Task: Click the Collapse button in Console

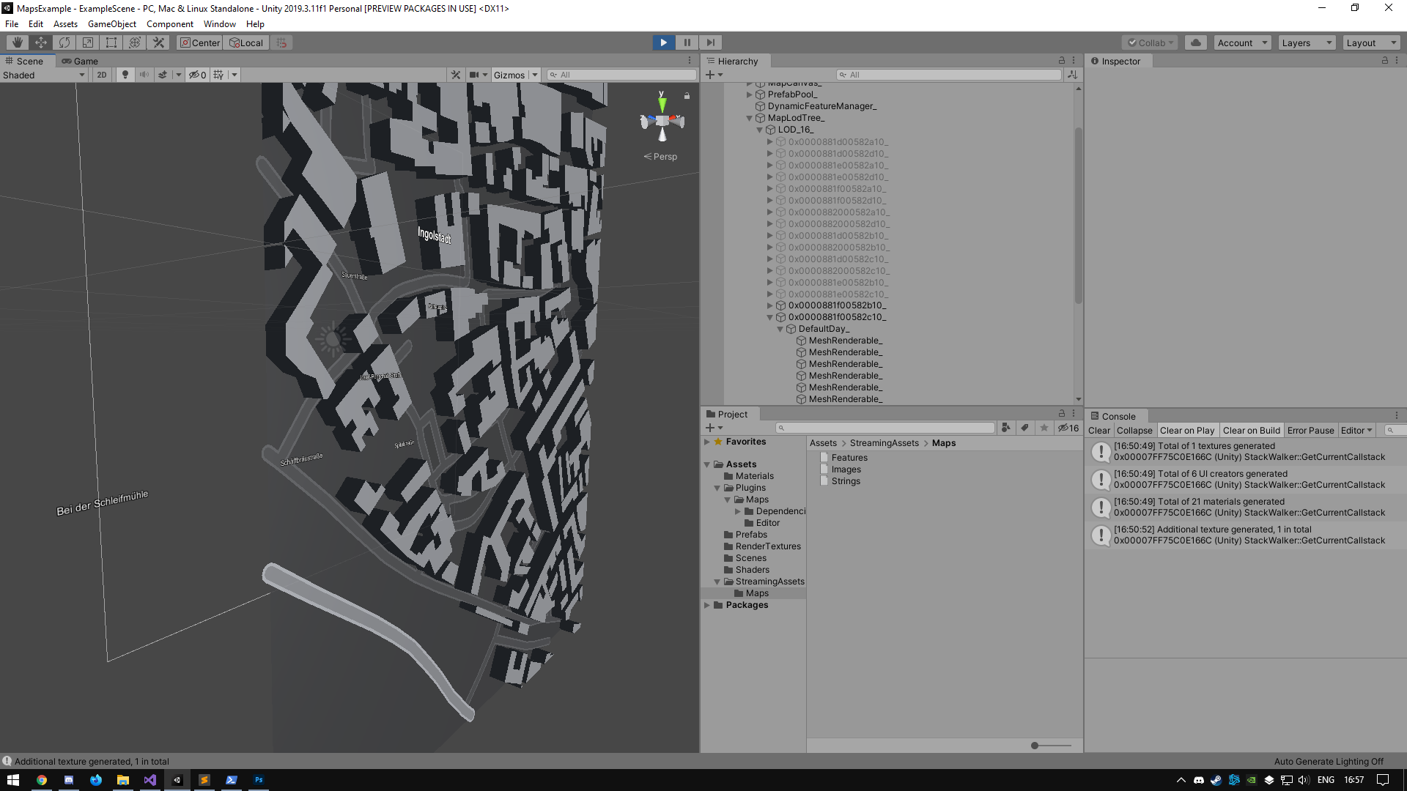Action: [x=1134, y=431]
